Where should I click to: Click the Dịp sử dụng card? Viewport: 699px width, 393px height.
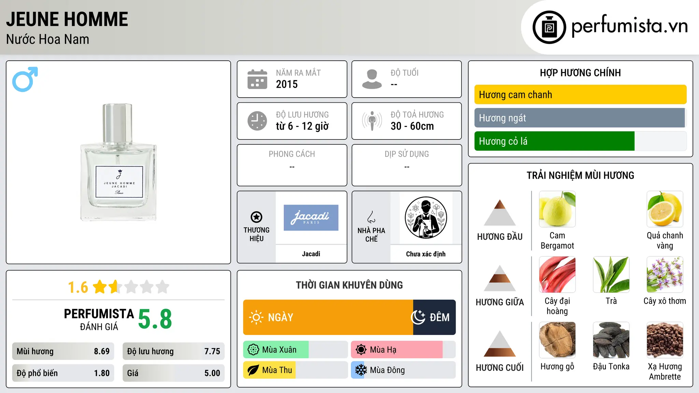pyautogui.click(x=406, y=165)
